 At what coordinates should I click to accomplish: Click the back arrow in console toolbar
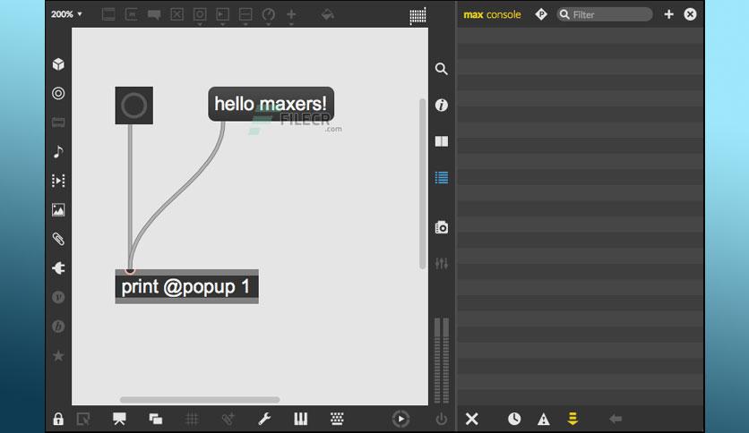[x=616, y=420]
